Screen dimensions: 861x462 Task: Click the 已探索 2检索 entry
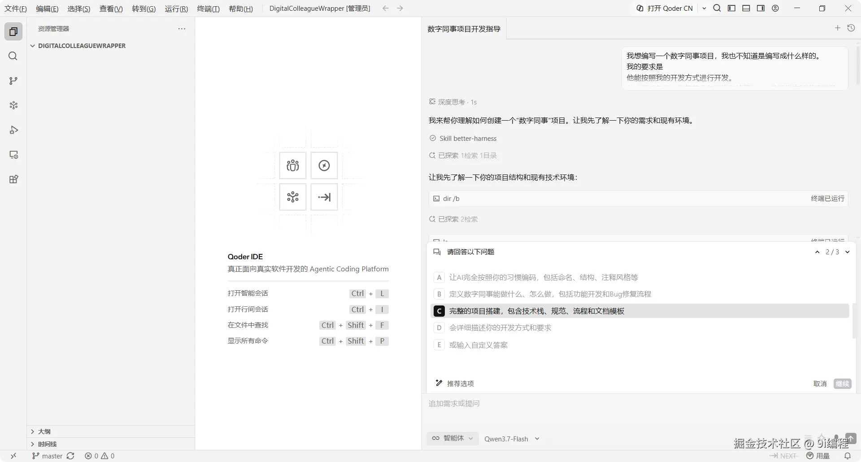(453, 219)
